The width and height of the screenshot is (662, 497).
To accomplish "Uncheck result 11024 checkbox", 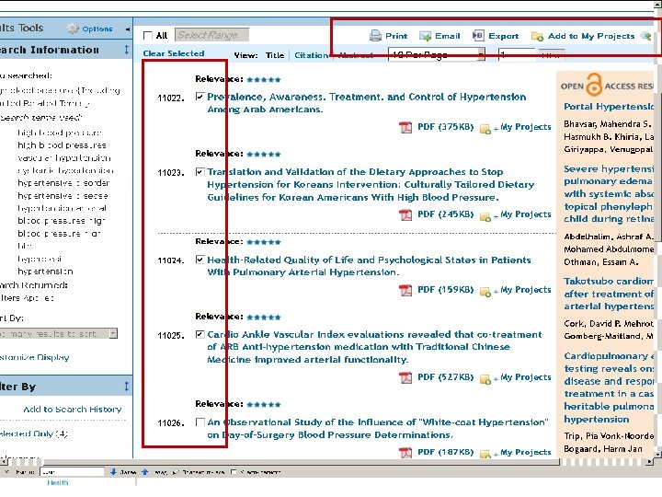I will click(200, 260).
